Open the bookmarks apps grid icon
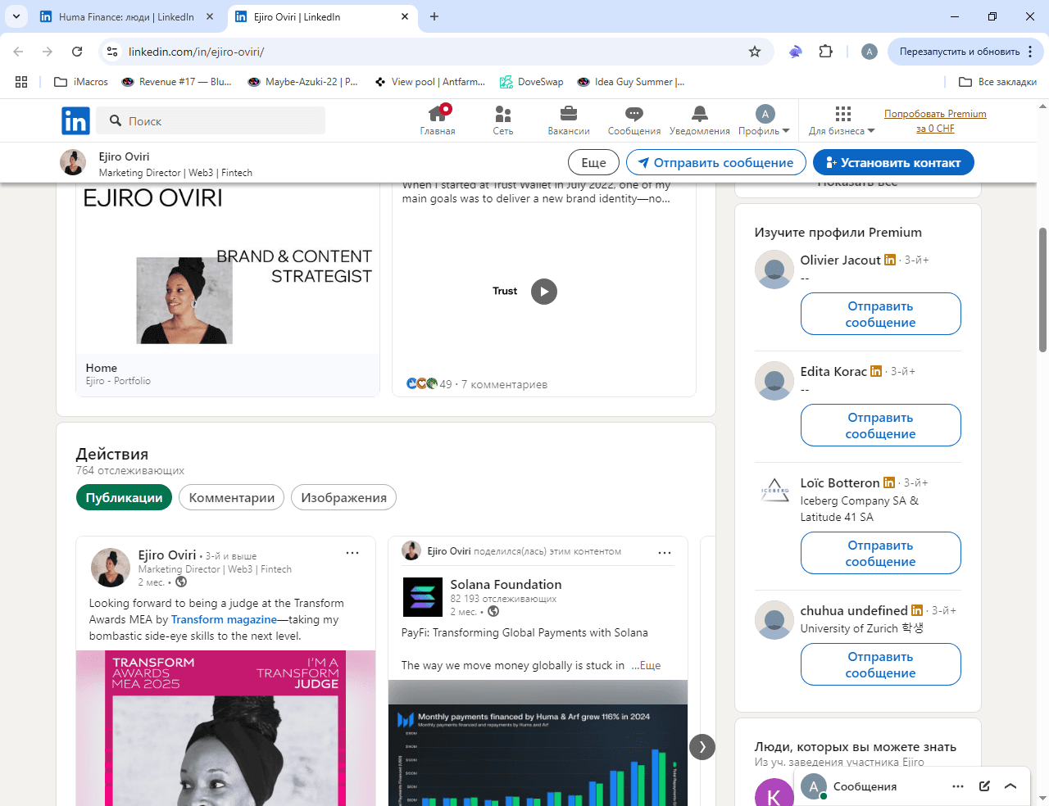This screenshot has width=1049, height=806. [x=21, y=82]
